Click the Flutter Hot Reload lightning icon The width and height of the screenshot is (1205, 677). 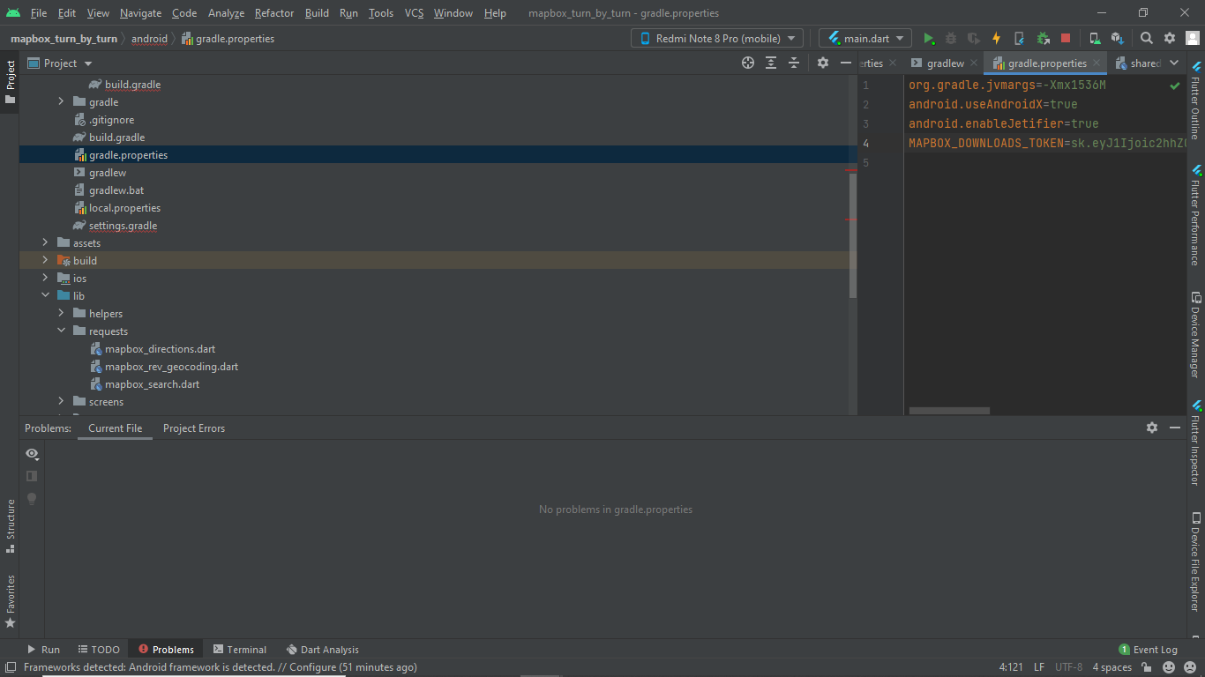click(996, 38)
